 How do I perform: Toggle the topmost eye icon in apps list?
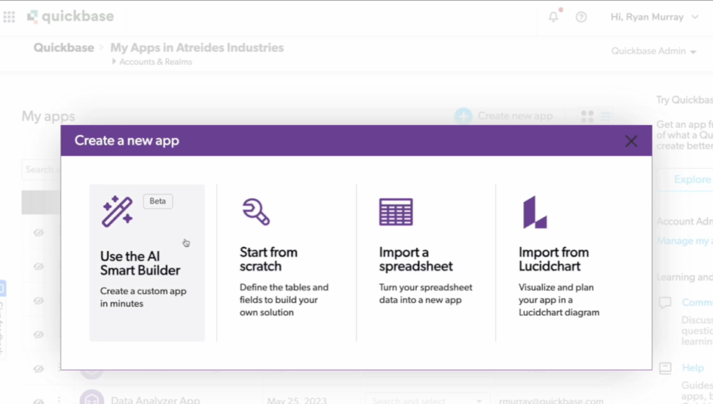(x=39, y=233)
